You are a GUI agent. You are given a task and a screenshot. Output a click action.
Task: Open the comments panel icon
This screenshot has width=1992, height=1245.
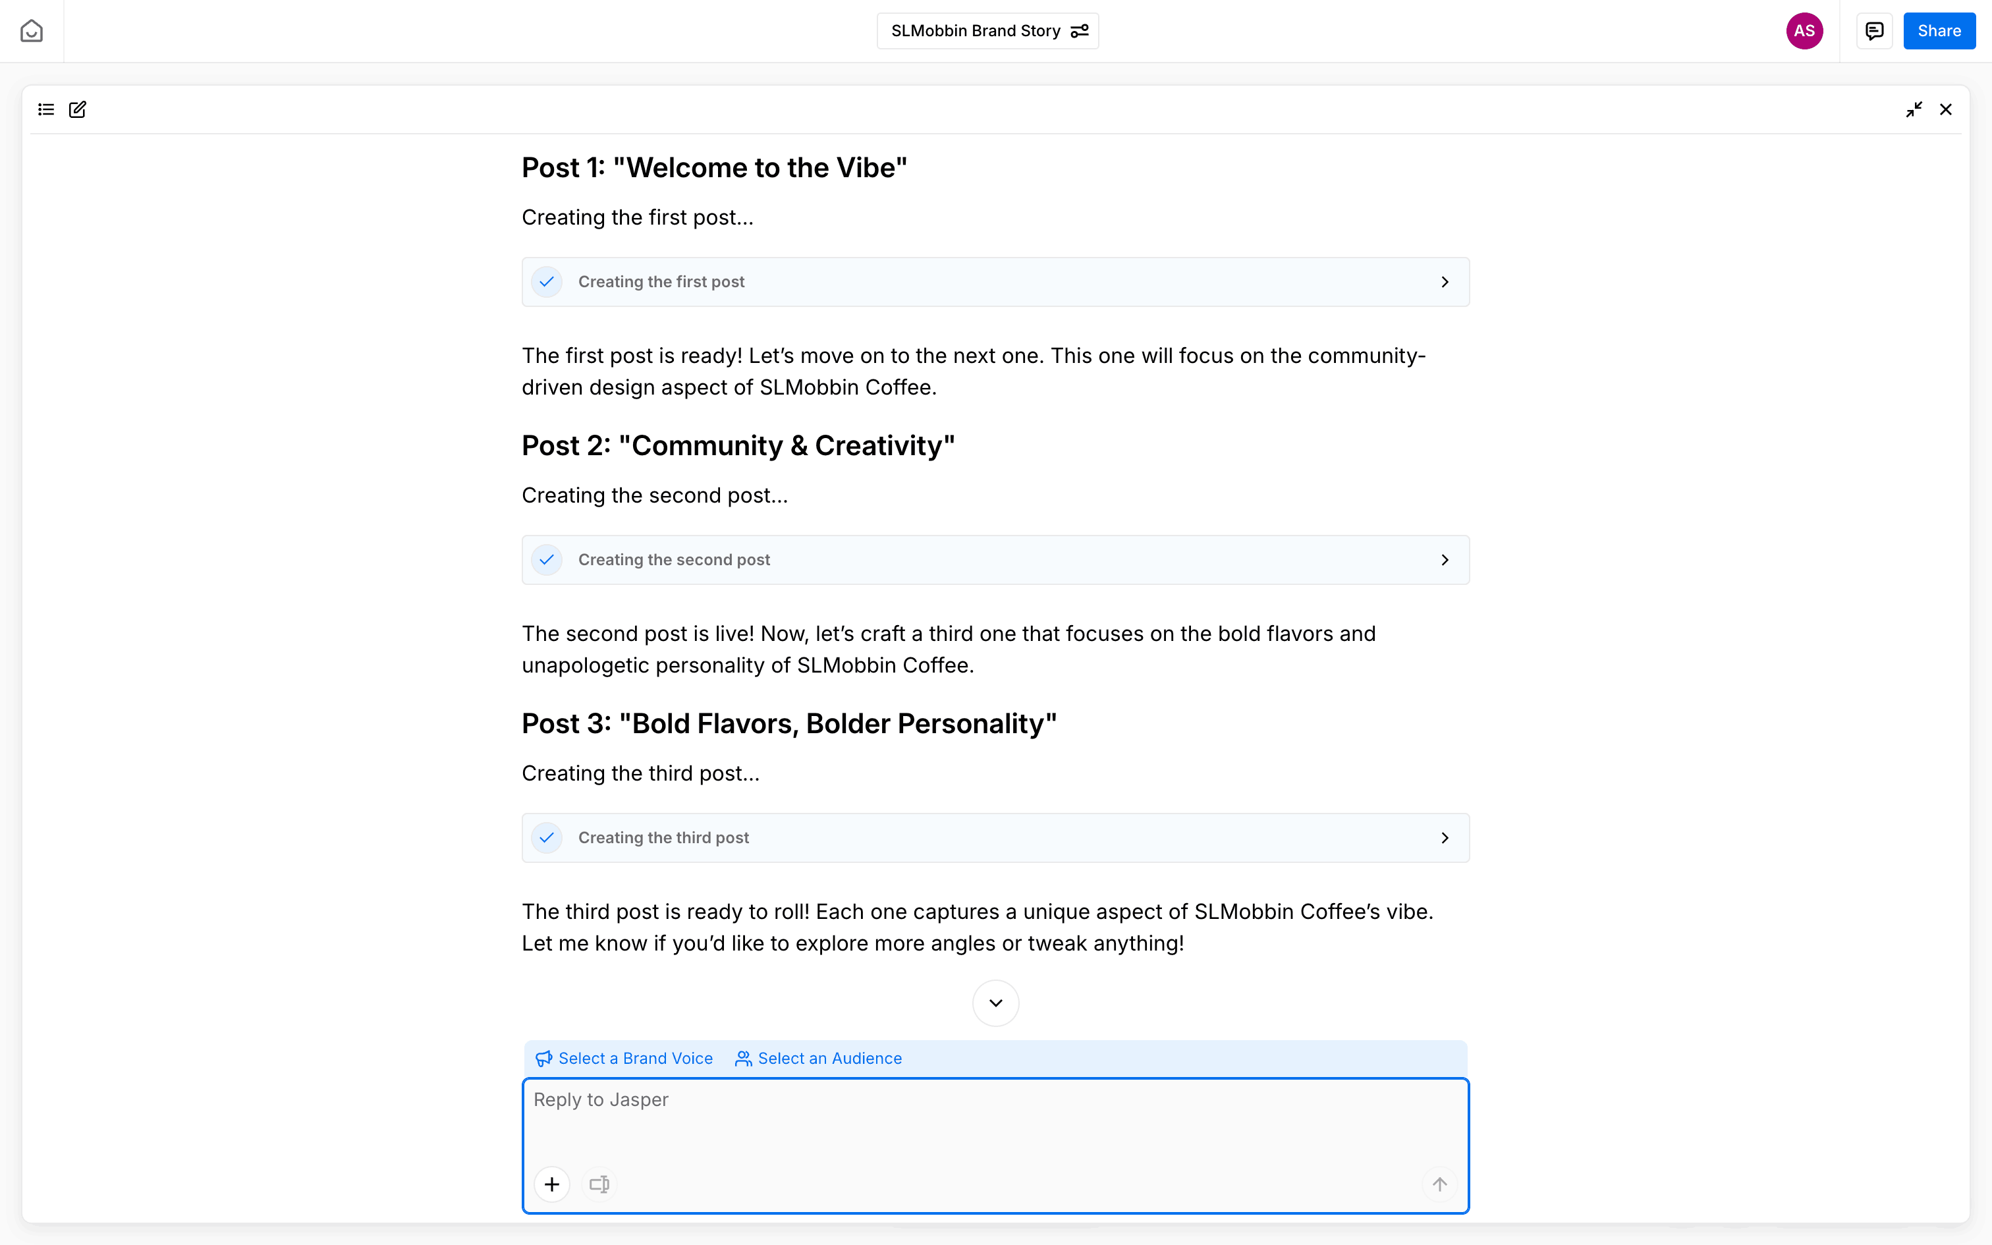[1874, 32]
